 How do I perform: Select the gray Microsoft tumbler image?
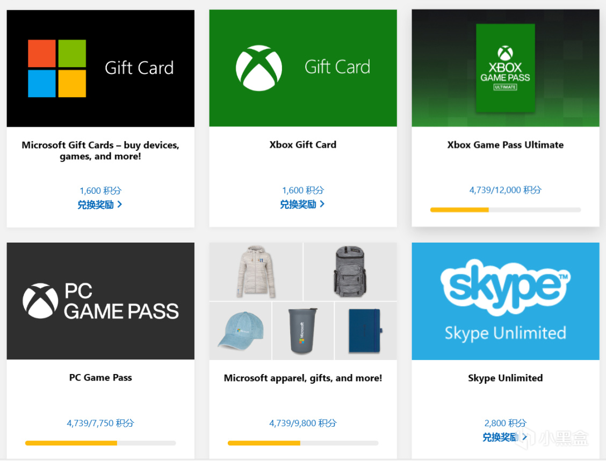pos(302,331)
